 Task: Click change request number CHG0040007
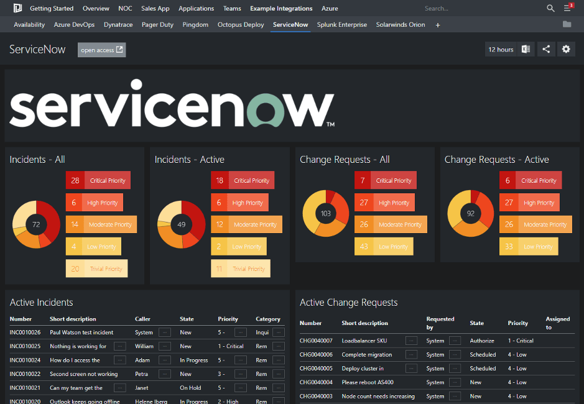pyautogui.click(x=316, y=341)
